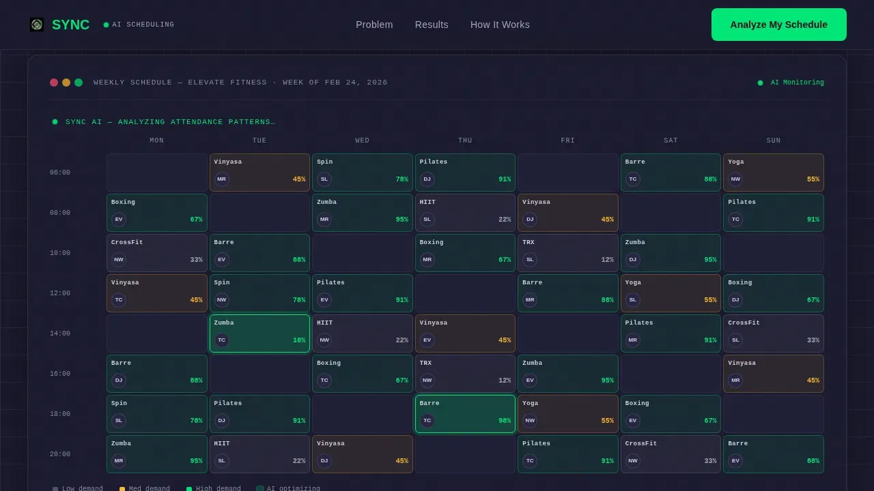874x491 pixels.
Task: Select Monday 08:00 Boxing class card
Action: (157, 213)
